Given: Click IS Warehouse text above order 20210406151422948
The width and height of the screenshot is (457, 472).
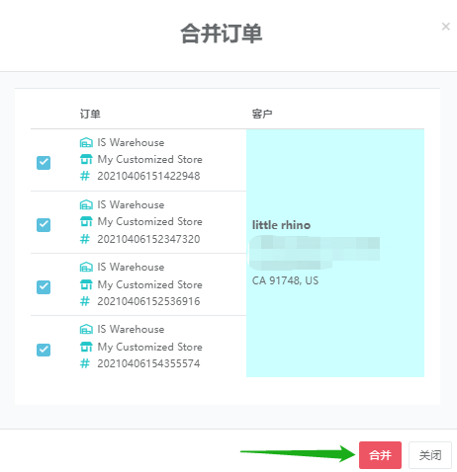Looking at the screenshot, I should (131, 142).
